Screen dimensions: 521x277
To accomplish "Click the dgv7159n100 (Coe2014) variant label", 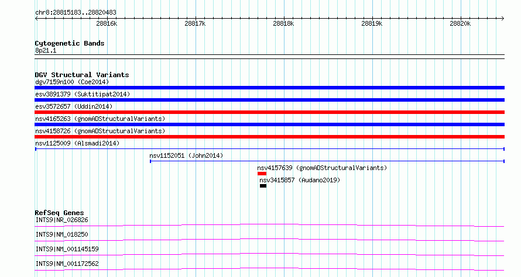I will pyautogui.click(x=72, y=82).
